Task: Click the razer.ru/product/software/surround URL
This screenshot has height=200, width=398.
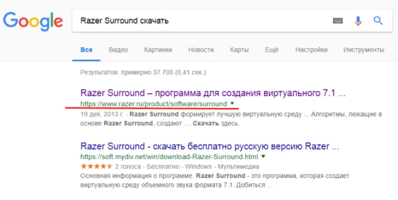Action: pyautogui.click(x=153, y=104)
